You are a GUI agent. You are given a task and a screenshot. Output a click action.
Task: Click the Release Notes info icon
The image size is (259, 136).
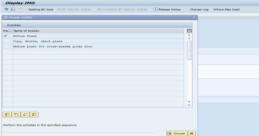(155, 9)
